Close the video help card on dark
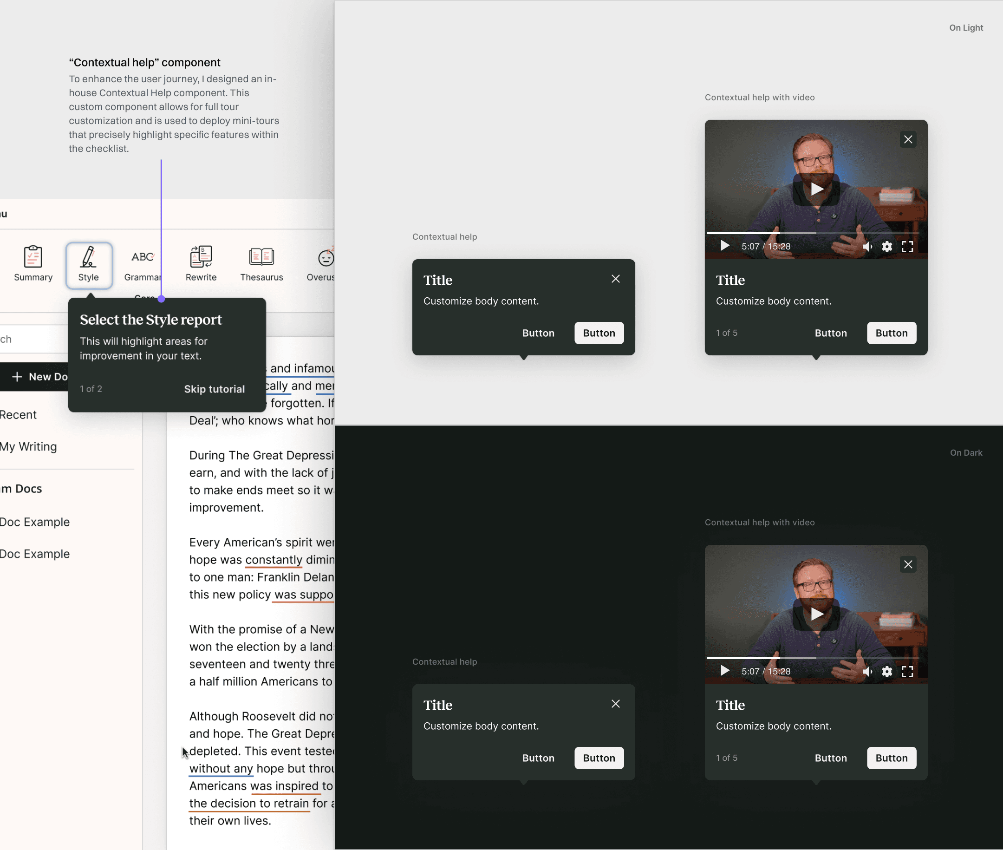This screenshot has height=850, width=1003. (908, 564)
